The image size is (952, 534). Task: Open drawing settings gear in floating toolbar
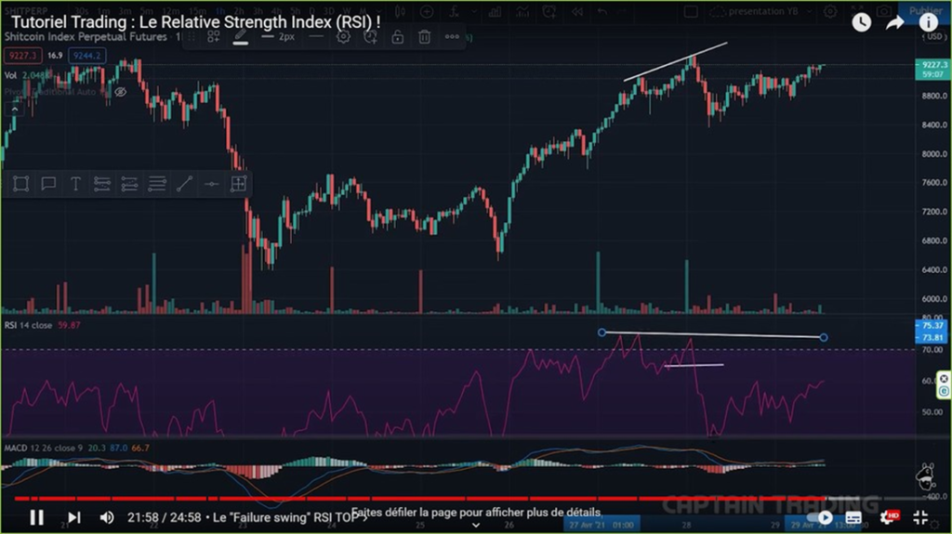point(343,37)
